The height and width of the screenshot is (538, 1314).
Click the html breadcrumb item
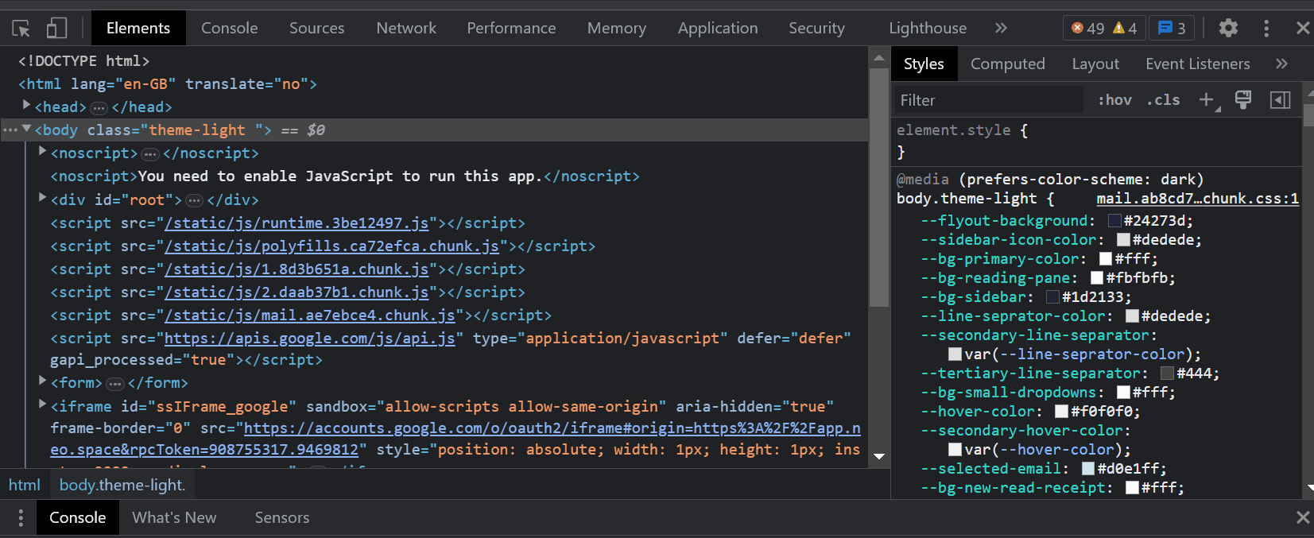point(25,485)
